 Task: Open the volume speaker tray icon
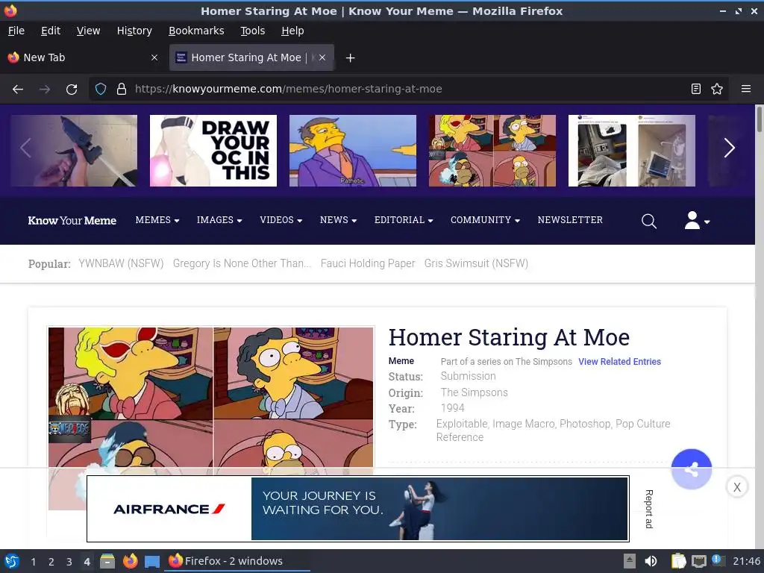point(651,561)
